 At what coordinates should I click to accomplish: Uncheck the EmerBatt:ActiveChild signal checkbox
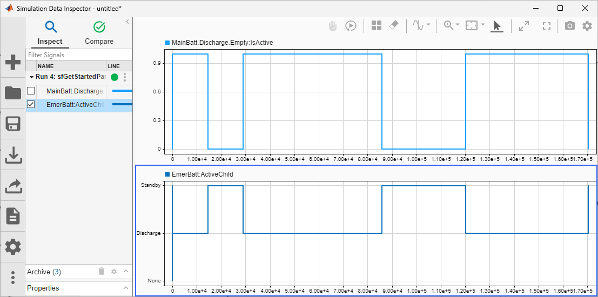[x=31, y=104]
